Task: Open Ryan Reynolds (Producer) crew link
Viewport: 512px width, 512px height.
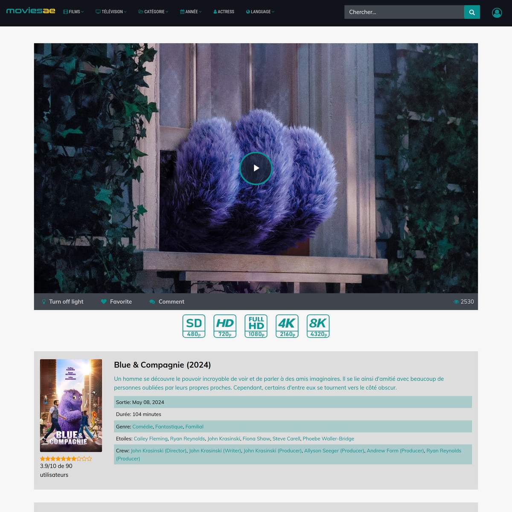Action: click(288, 454)
